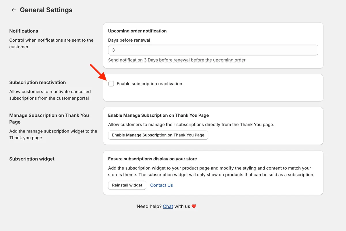Image resolution: width=346 pixels, height=231 pixels.
Task: Click the Manage Subscription on Thank You Page heading
Action: [49, 119]
